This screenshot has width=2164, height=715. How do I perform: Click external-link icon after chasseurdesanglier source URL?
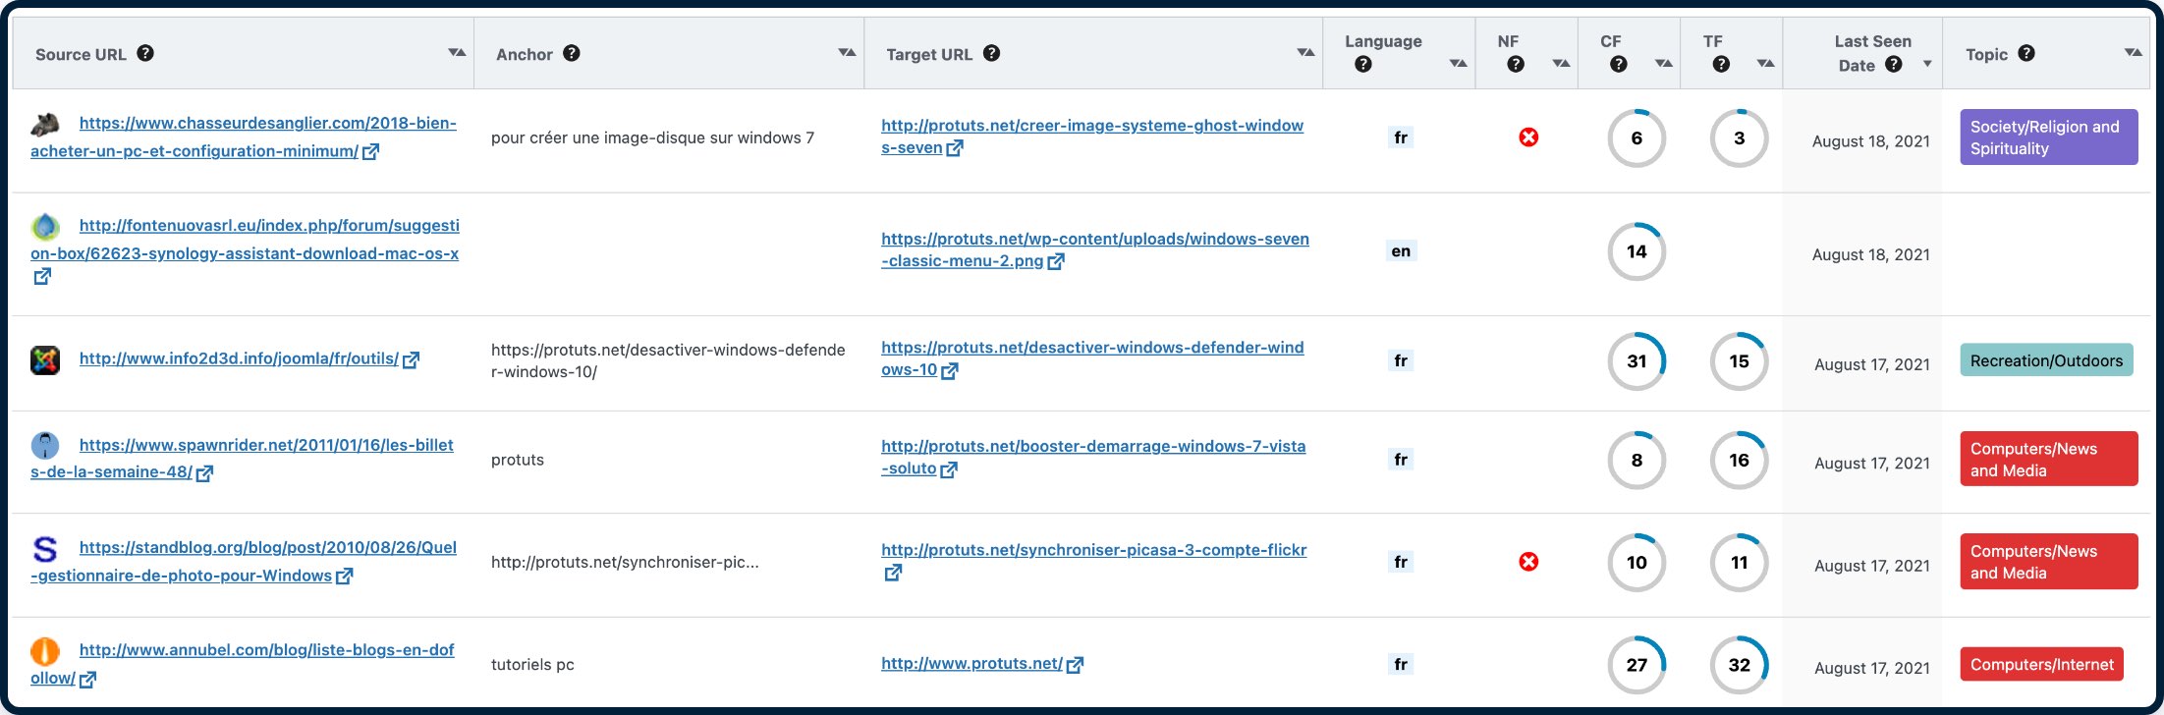click(370, 151)
